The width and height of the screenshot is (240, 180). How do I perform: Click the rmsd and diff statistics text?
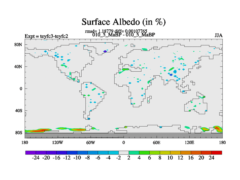pos(116,31)
